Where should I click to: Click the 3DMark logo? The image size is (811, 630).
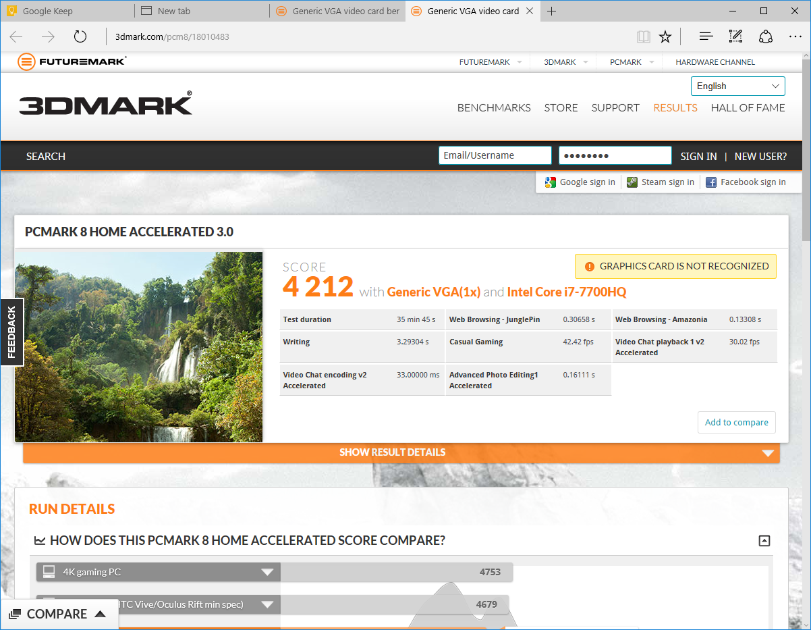coord(105,103)
